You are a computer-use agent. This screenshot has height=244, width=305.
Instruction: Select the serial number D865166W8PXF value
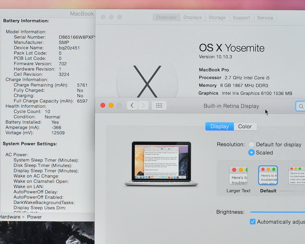[x=77, y=37]
